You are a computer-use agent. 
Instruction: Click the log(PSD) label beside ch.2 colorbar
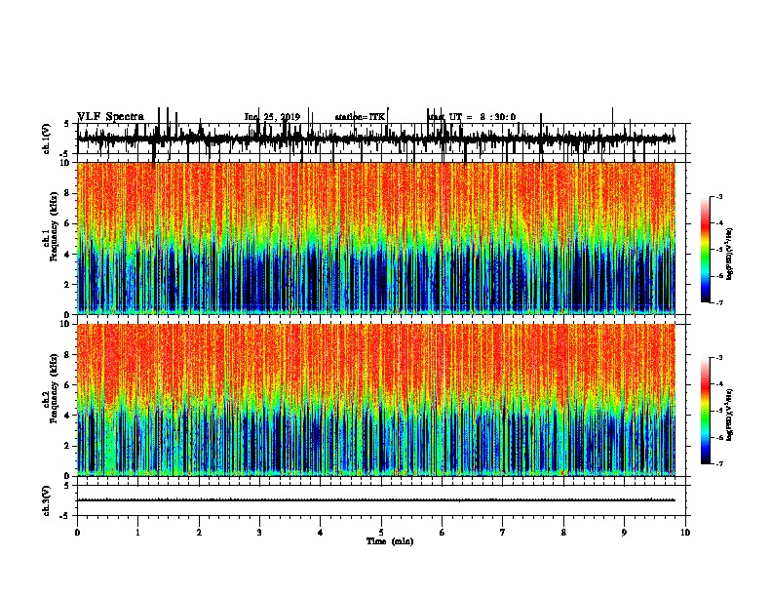pos(730,415)
